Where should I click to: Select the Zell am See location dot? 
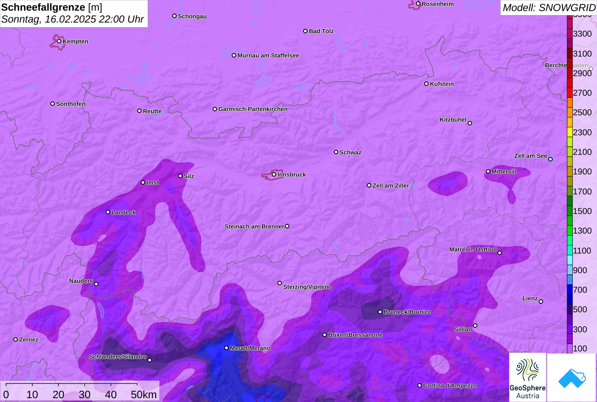click(x=551, y=160)
